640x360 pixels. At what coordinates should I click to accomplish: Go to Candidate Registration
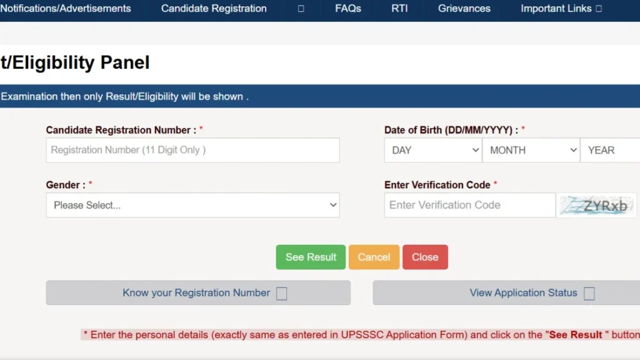(x=213, y=9)
